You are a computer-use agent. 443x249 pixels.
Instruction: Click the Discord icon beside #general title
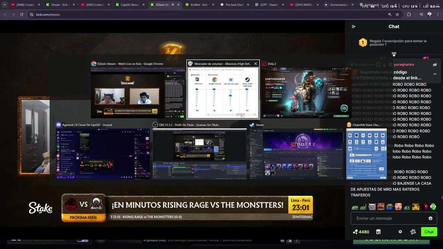coord(58,125)
